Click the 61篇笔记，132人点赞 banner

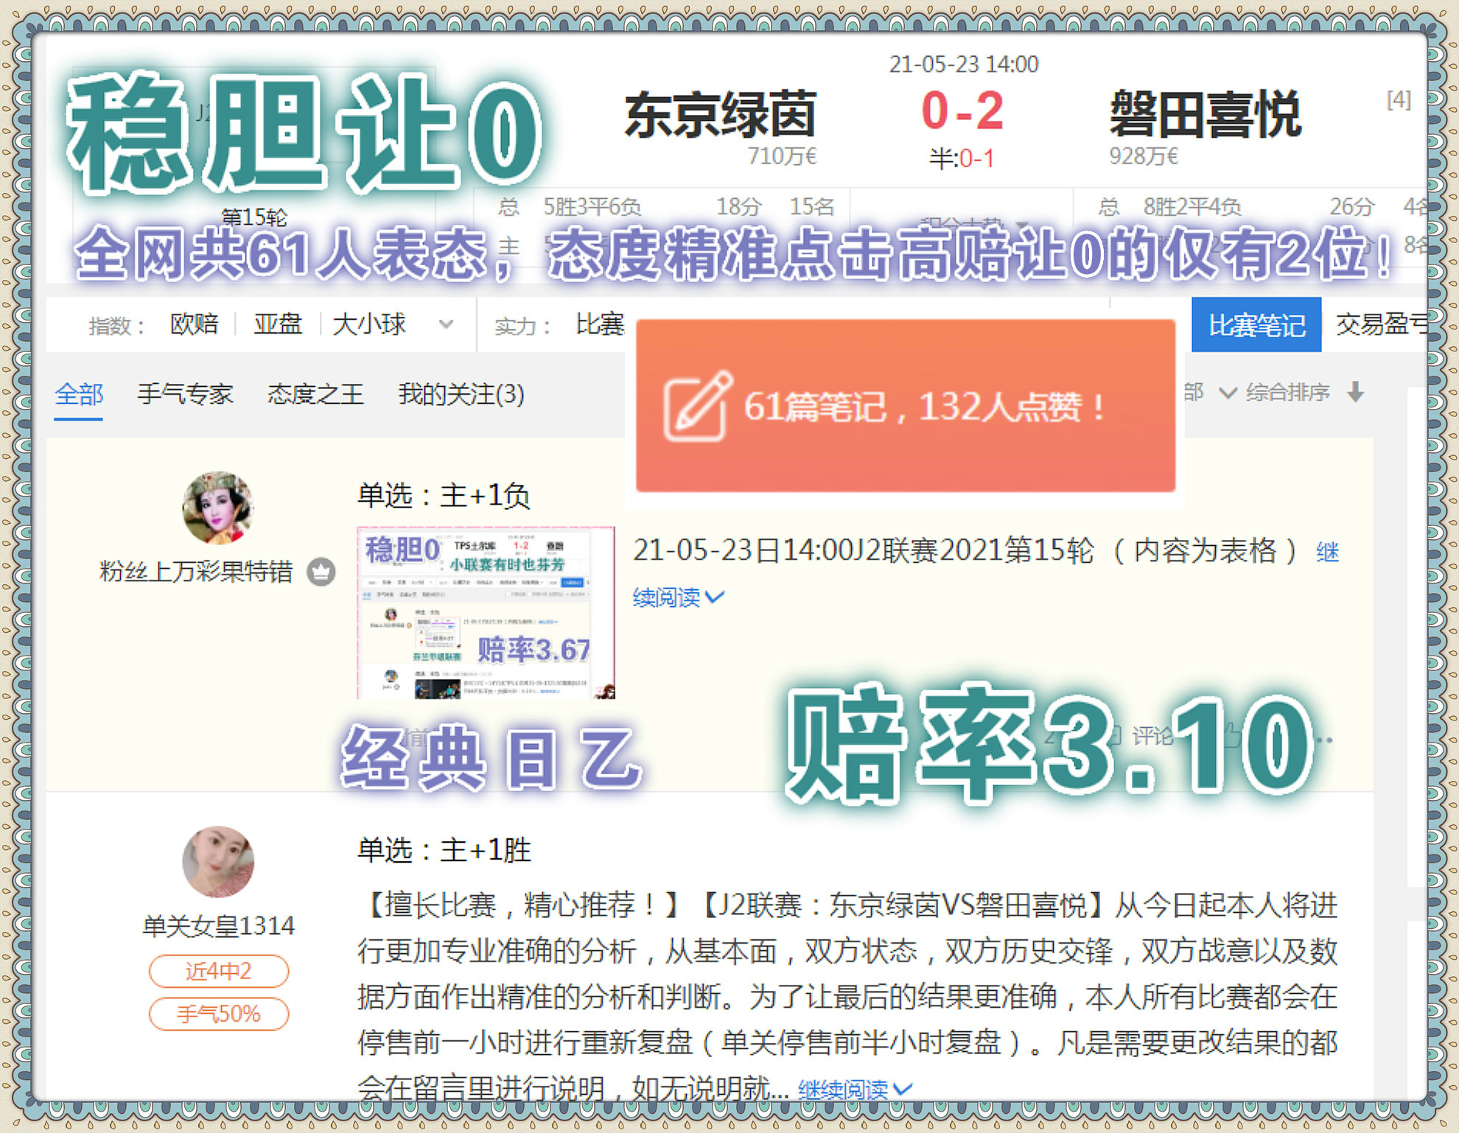pos(906,405)
